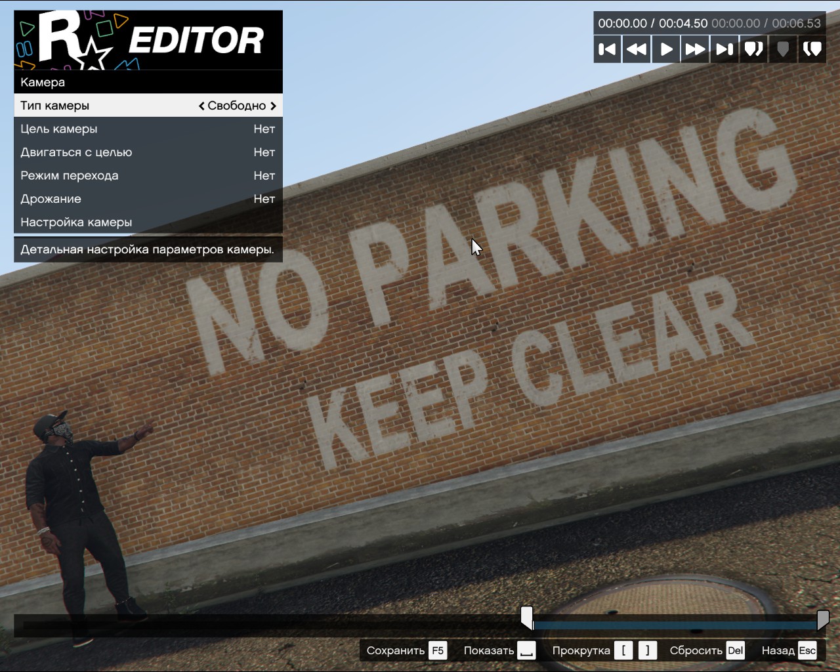Viewport: 840px width, 672px height.
Task: Click the Нет value for Режим перехода
Action: (264, 176)
